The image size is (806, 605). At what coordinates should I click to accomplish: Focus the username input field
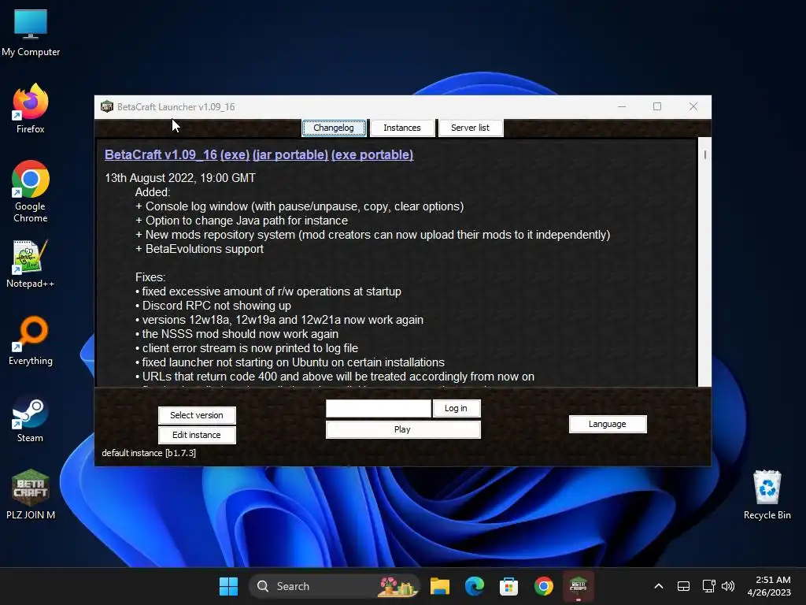379,409
